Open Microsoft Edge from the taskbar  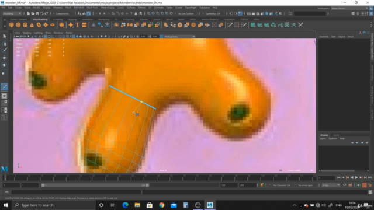pos(125,205)
